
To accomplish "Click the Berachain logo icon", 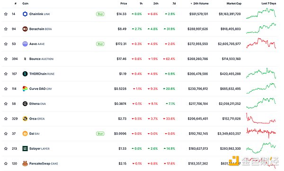I will coord(25,29).
